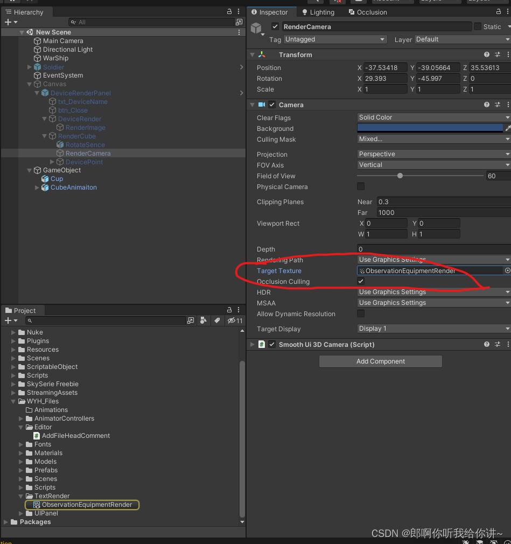
Task: Open the Soldier prefab arrow
Action: 241,67
